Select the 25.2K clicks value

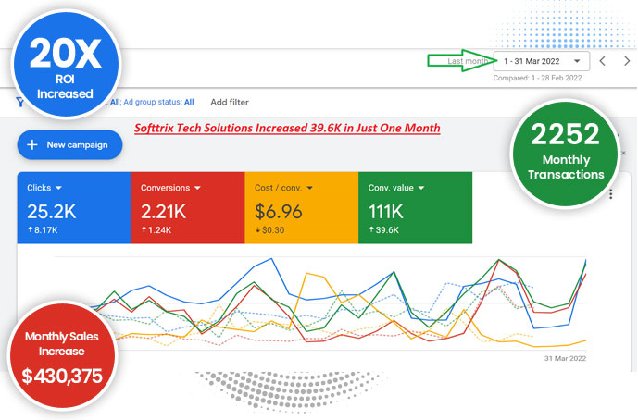[x=52, y=212]
